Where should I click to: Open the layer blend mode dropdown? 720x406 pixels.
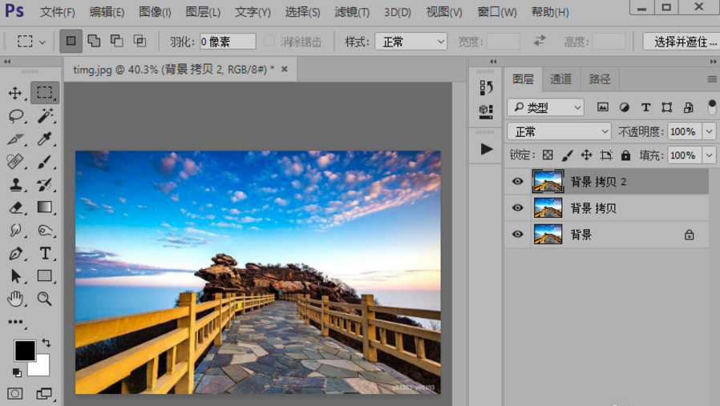(x=559, y=131)
